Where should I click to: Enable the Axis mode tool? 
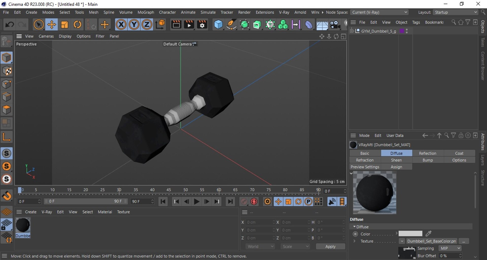tap(7, 137)
